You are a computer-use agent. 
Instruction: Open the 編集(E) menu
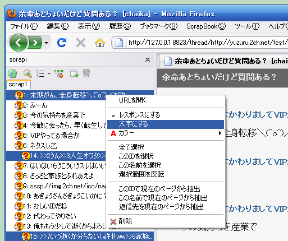(x=58, y=26)
